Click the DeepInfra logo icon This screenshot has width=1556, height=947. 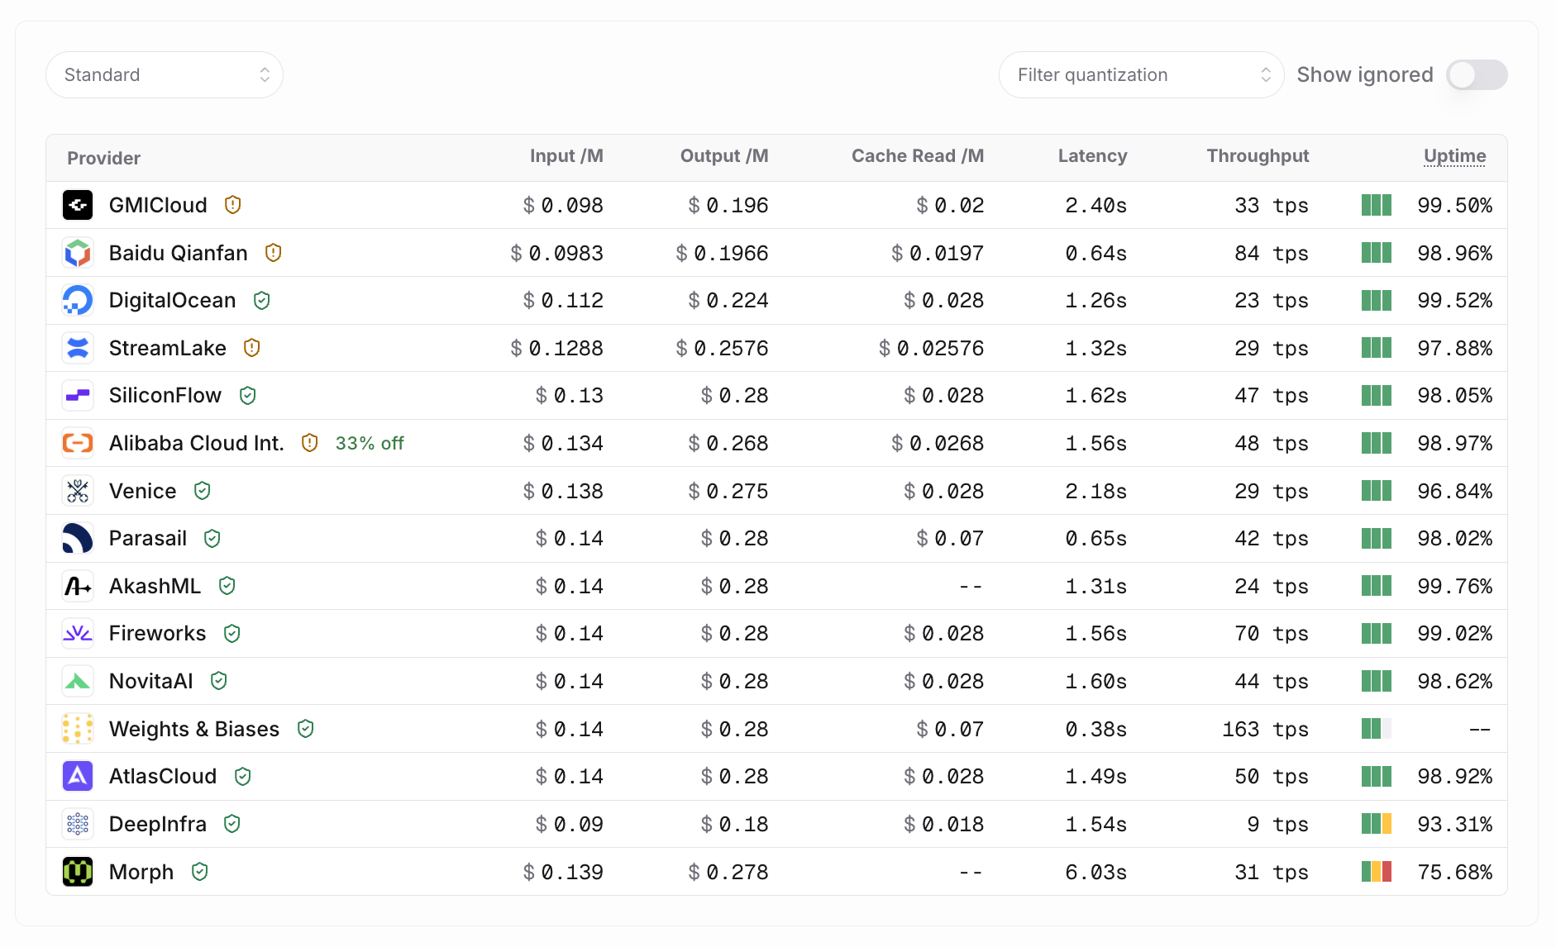point(78,824)
